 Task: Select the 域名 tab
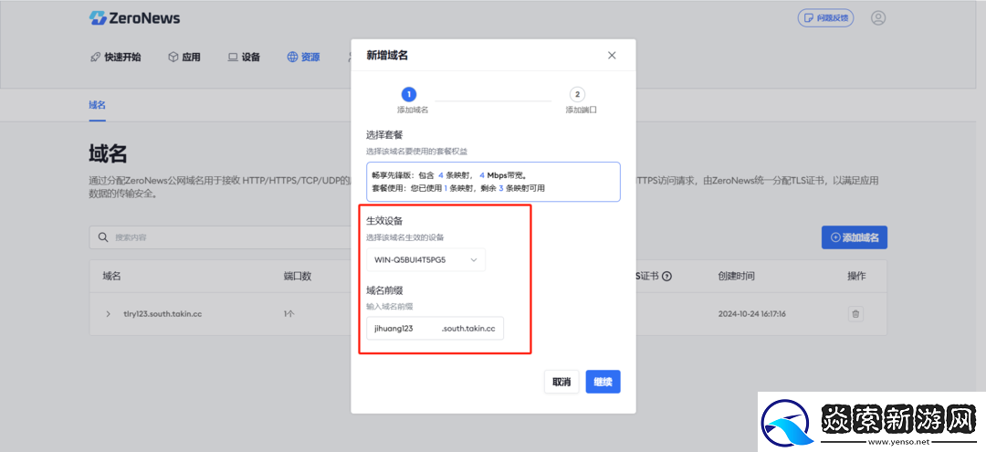pos(98,105)
